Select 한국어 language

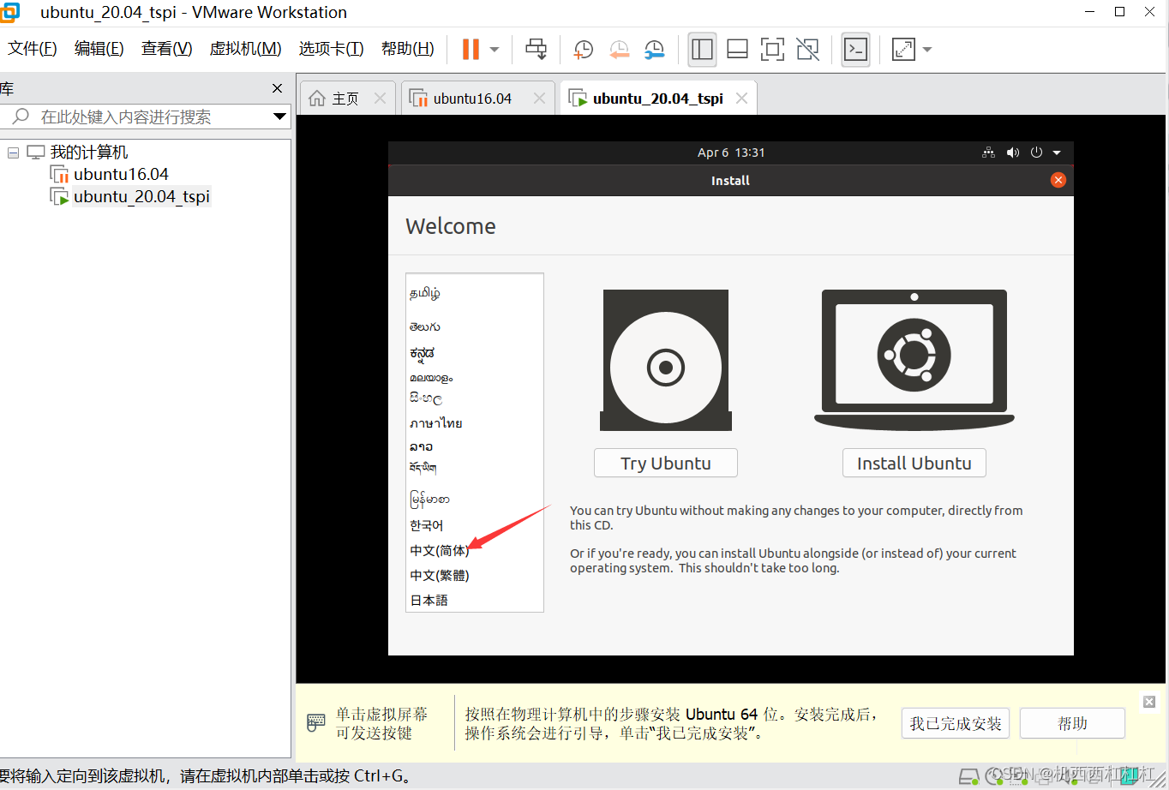tap(427, 526)
